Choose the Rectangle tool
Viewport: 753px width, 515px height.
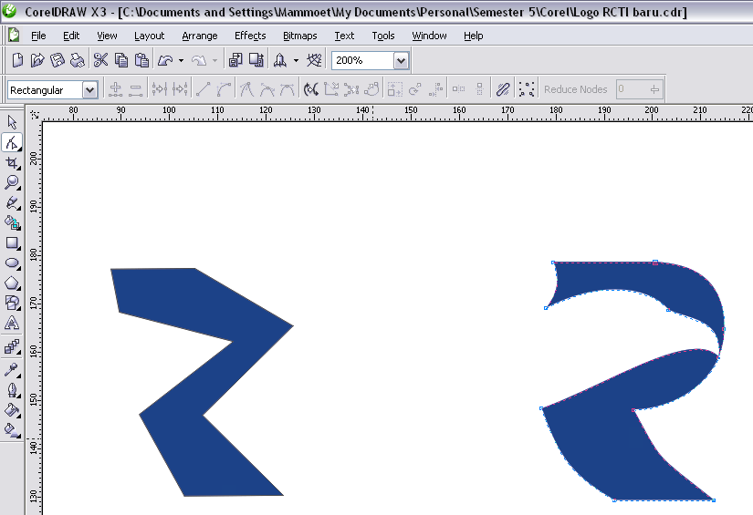[x=12, y=243]
